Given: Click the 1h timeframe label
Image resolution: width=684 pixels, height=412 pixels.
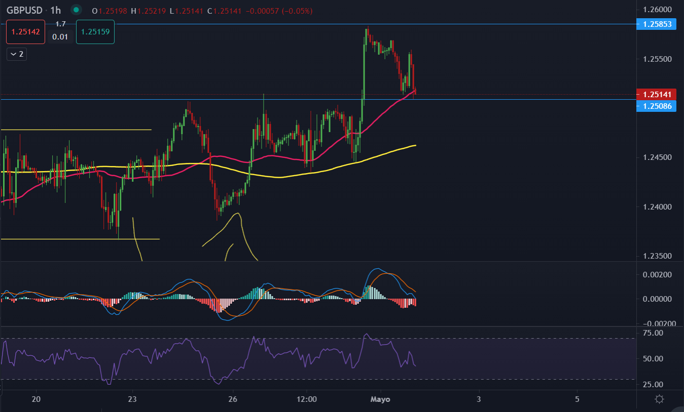Looking at the screenshot, I should pyautogui.click(x=55, y=10).
